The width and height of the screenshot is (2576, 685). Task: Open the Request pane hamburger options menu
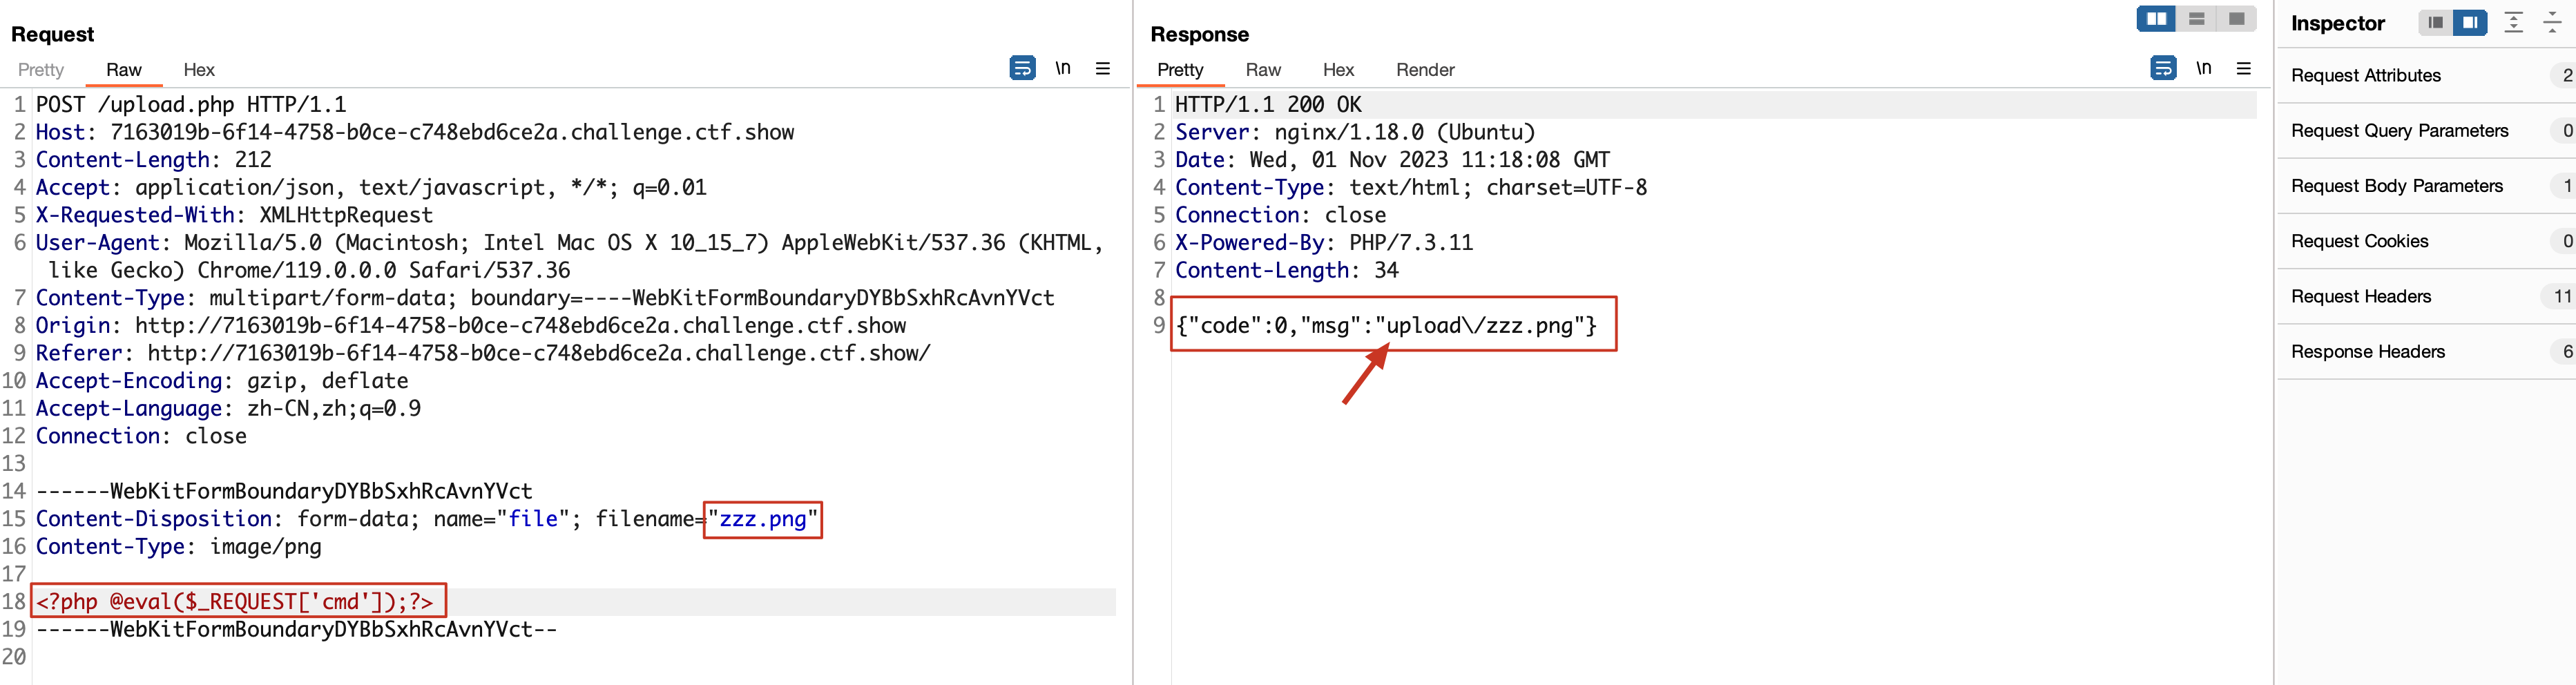click(1103, 68)
